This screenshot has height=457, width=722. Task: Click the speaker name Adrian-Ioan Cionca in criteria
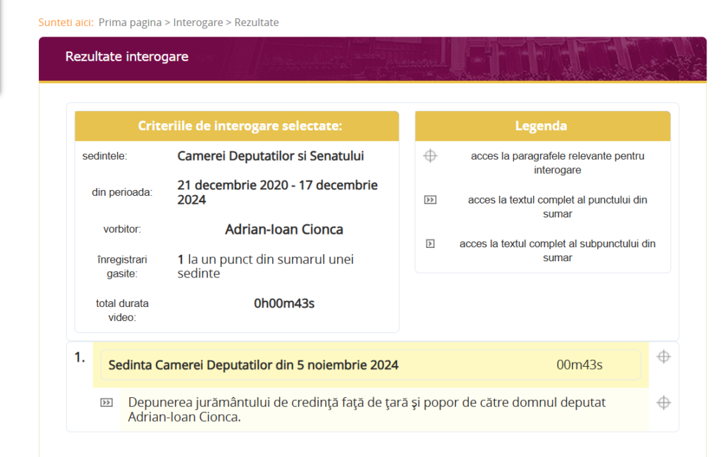[284, 230]
